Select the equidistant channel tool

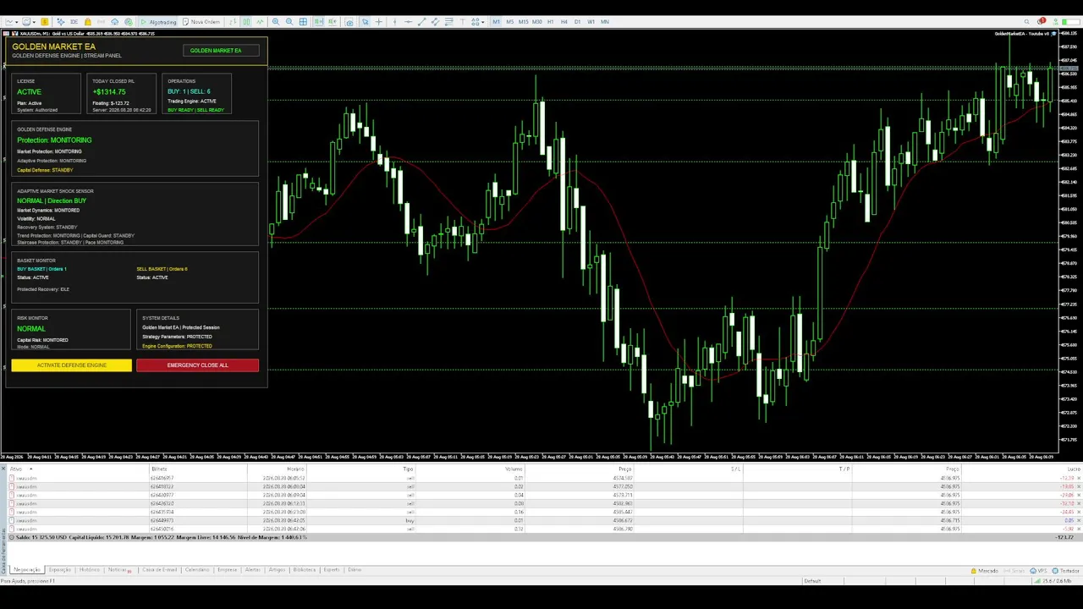click(x=435, y=22)
